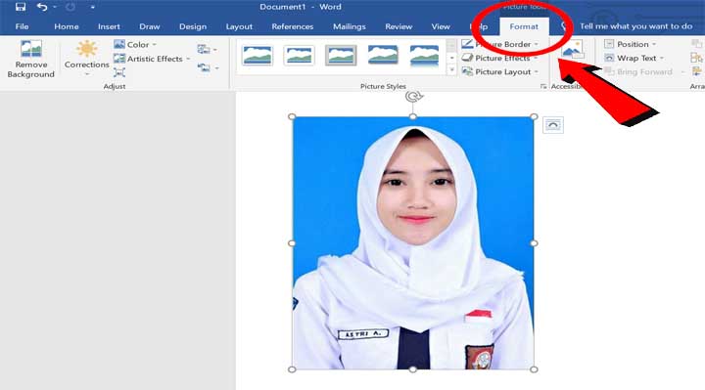Click the Tell me what you want to do box
Image resolution: width=705 pixels, height=390 pixels.
click(635, 26)
